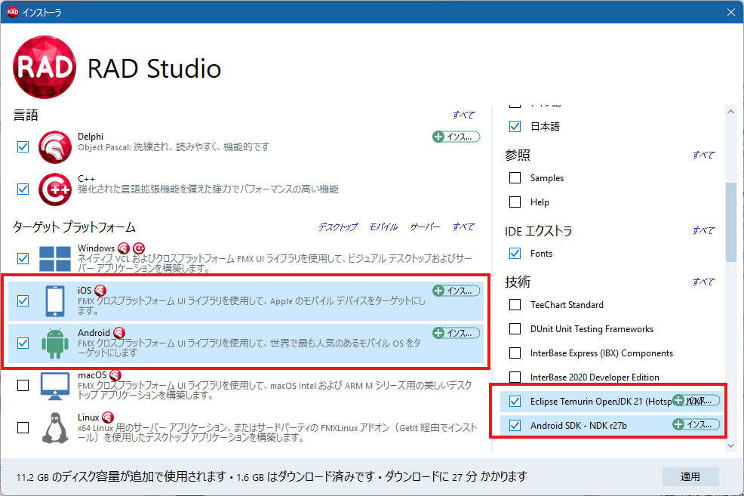The image size is (744, 496).
Task: Click install button for Android SDK - NDK
Action: (696, 425)
